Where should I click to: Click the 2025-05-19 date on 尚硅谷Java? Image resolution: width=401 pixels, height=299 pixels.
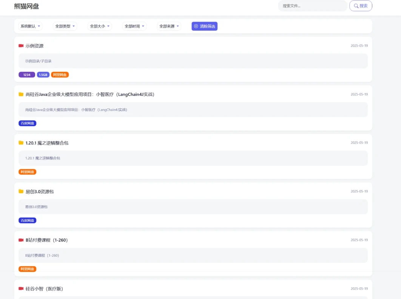[x=359, y=94]
